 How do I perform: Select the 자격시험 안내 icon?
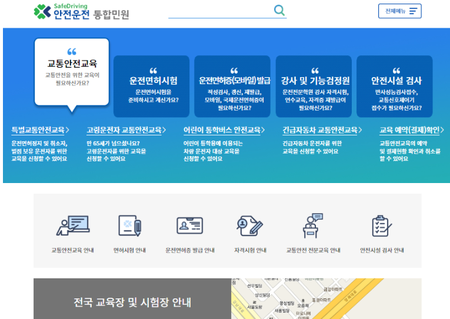[250, 226]
